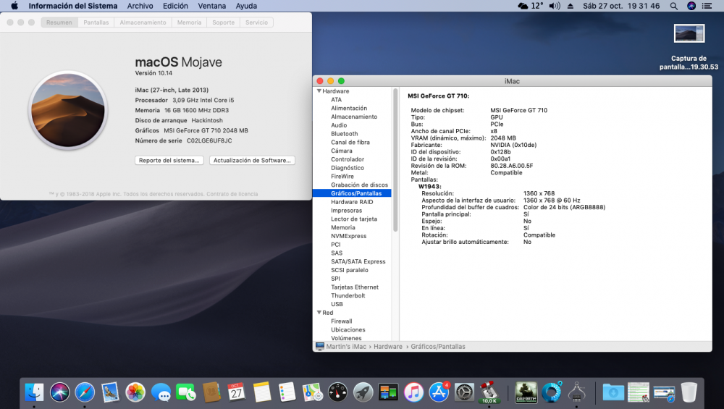724x409 pixels.
Task: Open App Store with 4 badge
Action: [439, 392]
